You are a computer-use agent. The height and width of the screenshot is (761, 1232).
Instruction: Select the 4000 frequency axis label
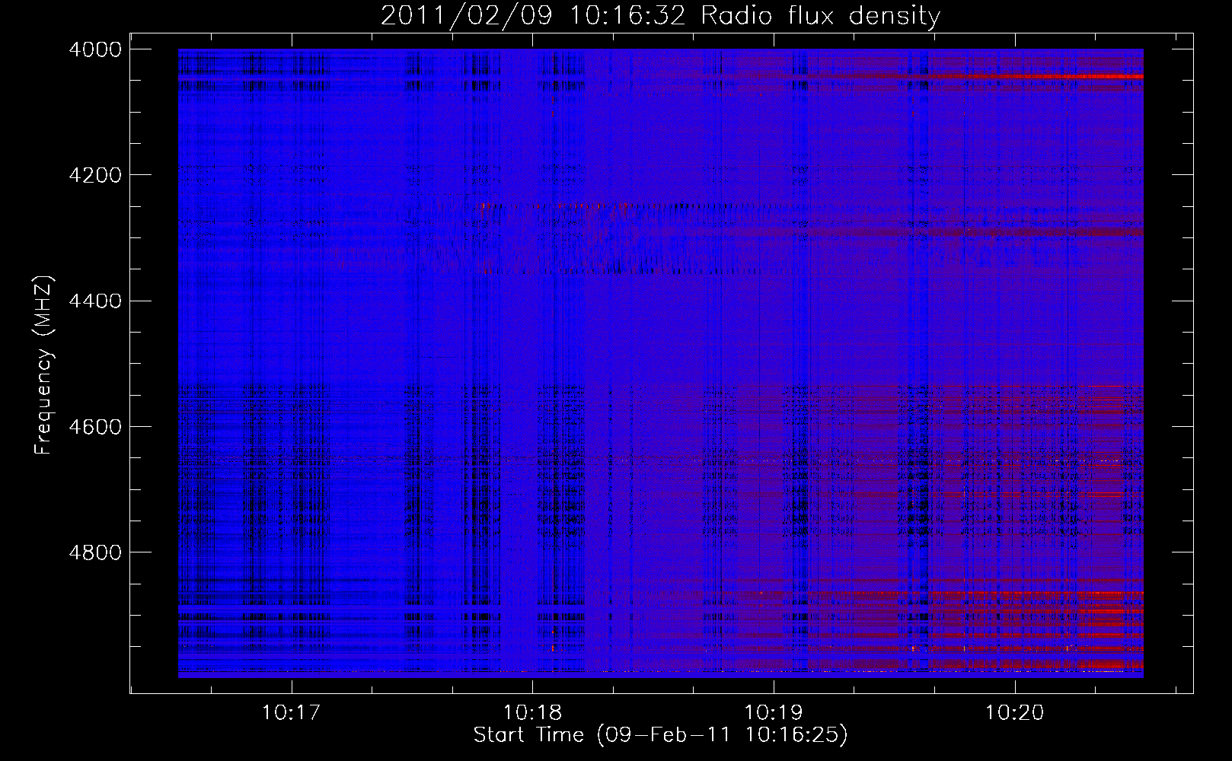pyautogui.click(x=95, y=49)
